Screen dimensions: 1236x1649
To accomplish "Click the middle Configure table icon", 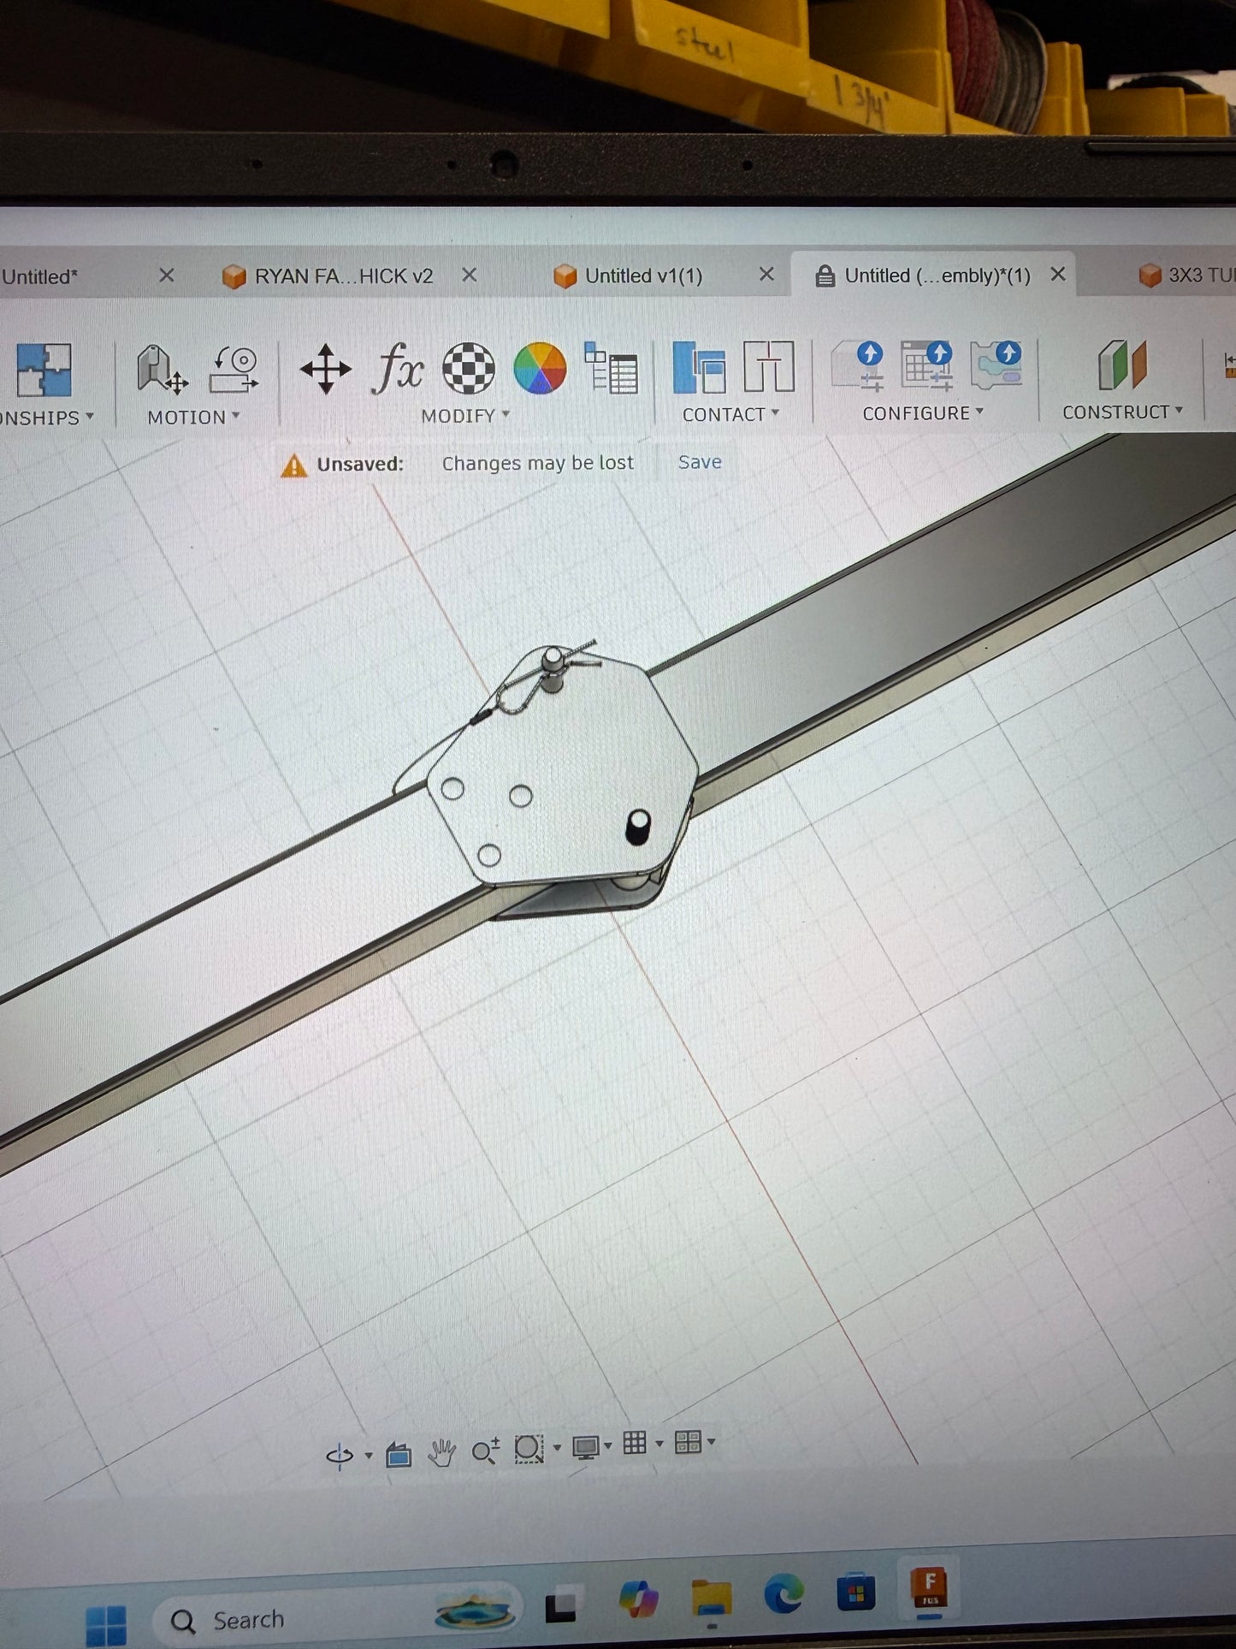I will tap(927, 365).
